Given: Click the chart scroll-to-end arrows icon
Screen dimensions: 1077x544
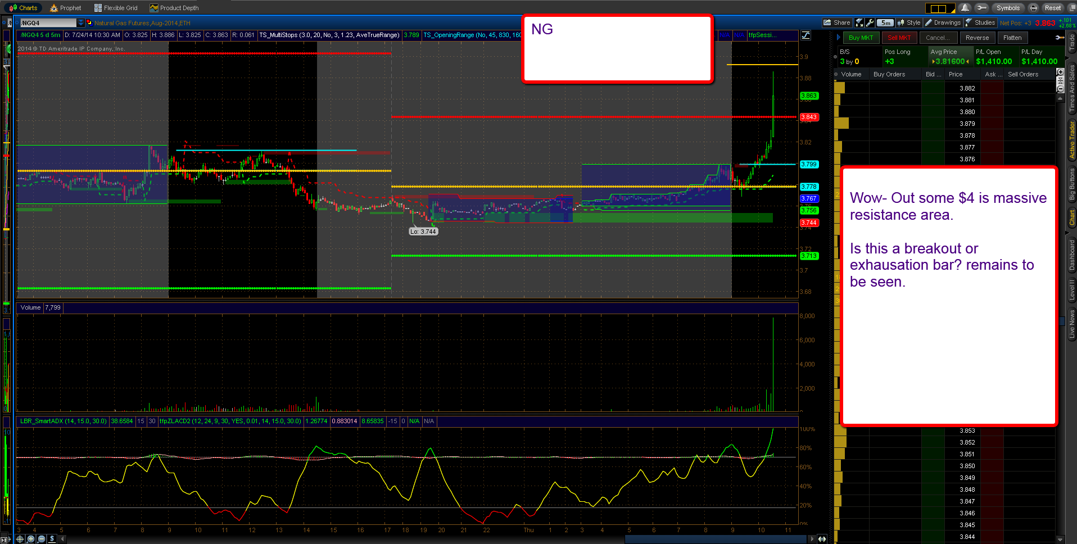Looking at the screenshot, I should [822, 539].
